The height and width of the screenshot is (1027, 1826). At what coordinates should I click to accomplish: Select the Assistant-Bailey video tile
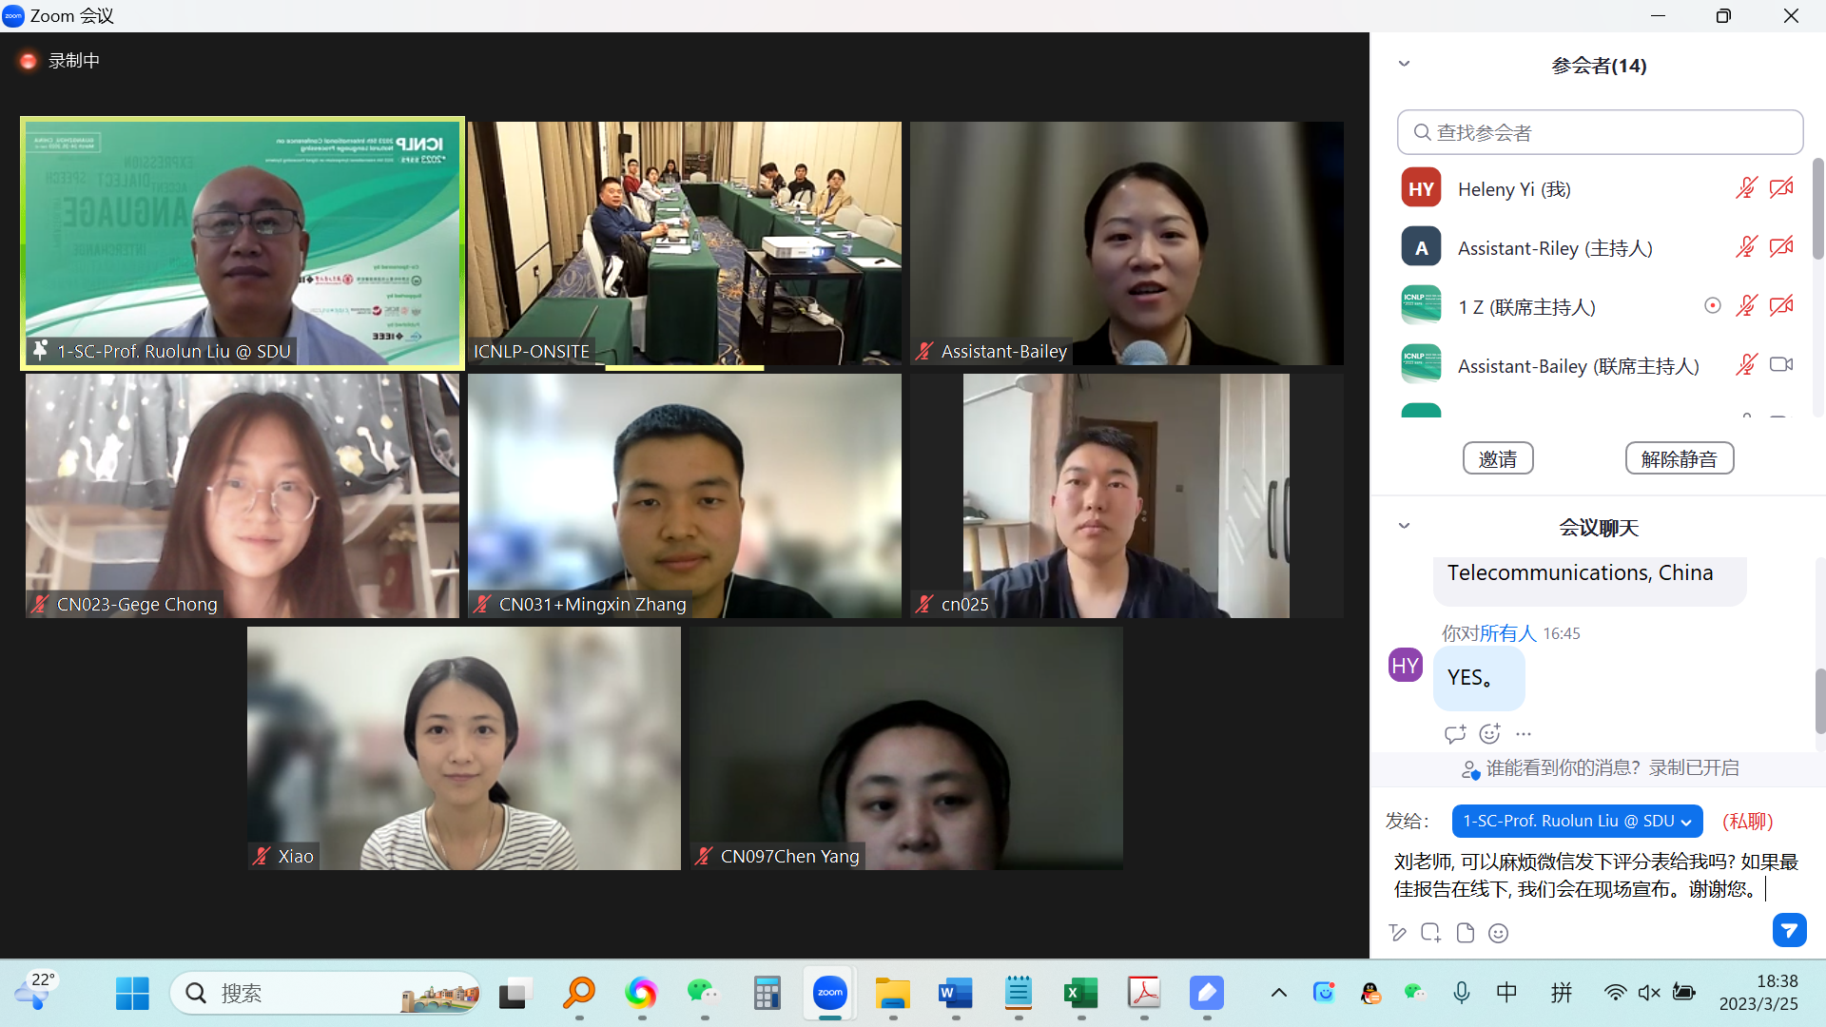coord(1127,243)
